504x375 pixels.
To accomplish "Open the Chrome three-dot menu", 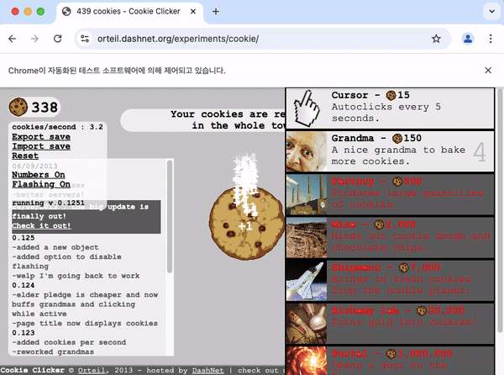I will click(x=491, y=39).
